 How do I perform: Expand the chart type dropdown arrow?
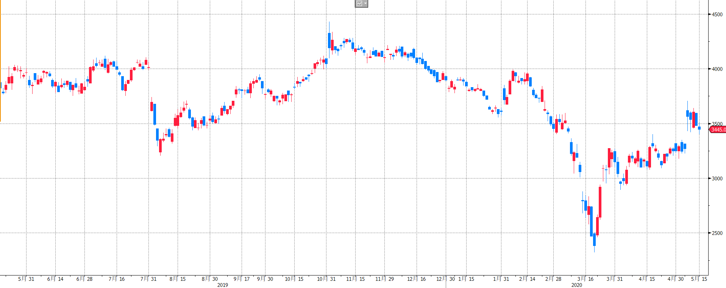[x=365, y=3]
